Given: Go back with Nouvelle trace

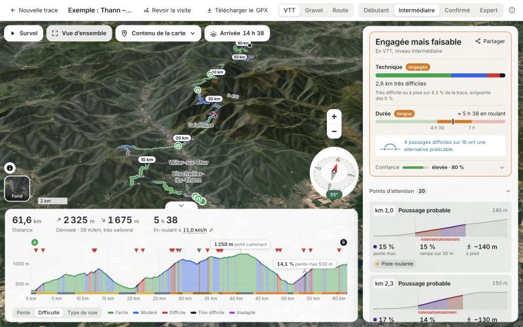Looking at the screenshot, I should pos(34,10).
